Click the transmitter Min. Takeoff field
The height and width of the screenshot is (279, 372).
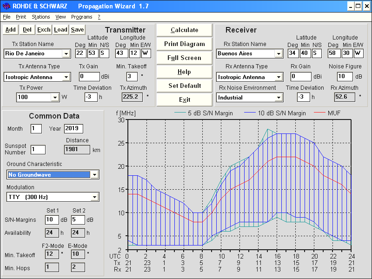tap(132, 77)
